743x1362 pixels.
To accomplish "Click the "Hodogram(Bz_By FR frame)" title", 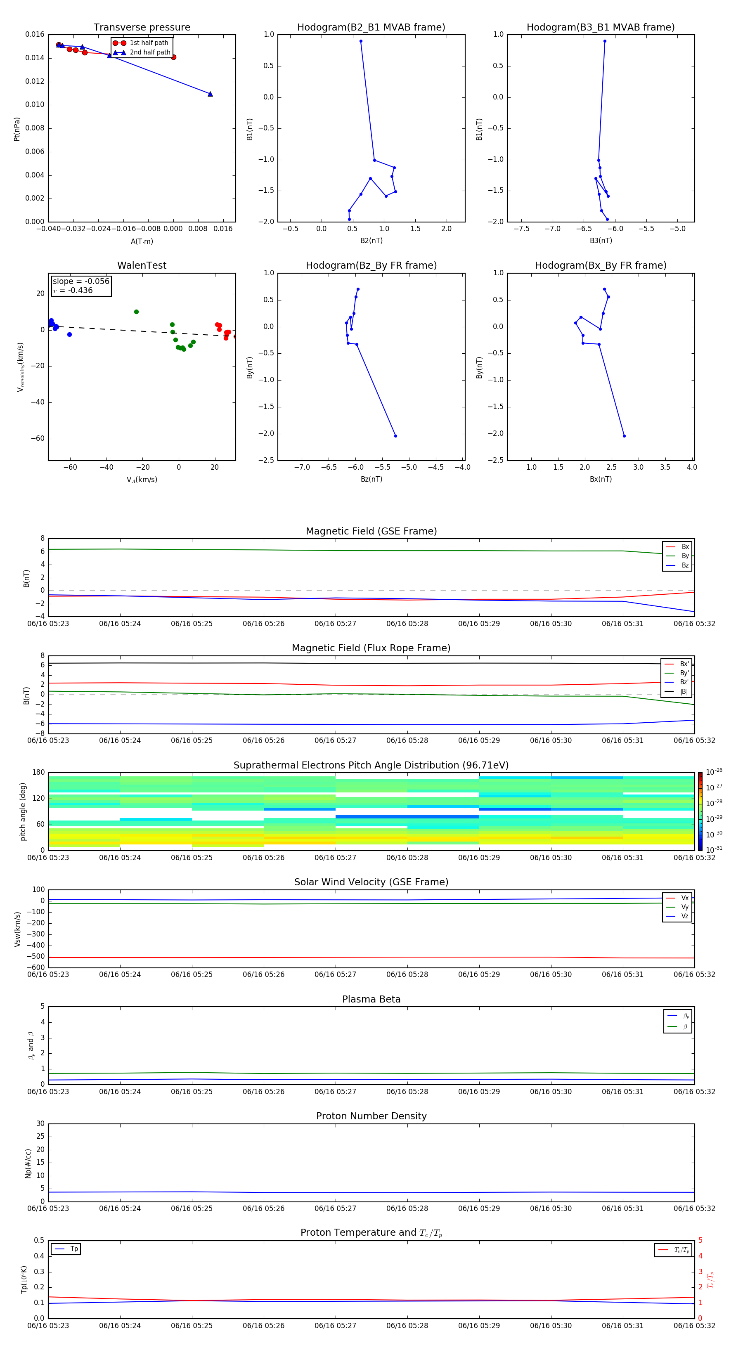I will pyautogui.click(x=371, y=265).
